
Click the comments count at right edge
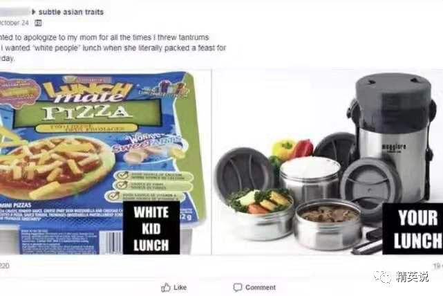point(438,266)
